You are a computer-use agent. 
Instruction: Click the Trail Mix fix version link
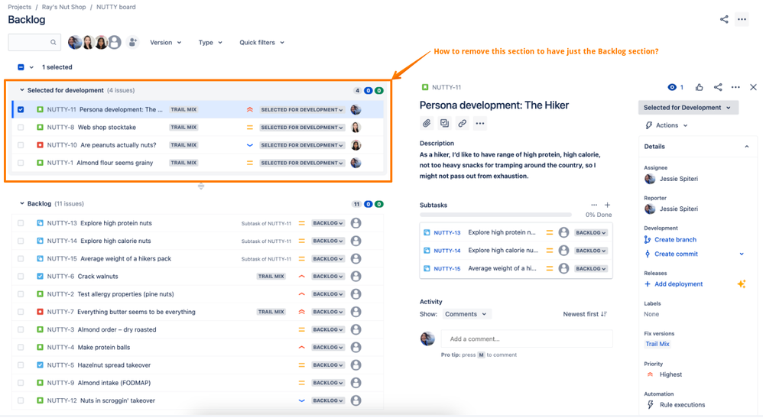(x=657, y=344)
